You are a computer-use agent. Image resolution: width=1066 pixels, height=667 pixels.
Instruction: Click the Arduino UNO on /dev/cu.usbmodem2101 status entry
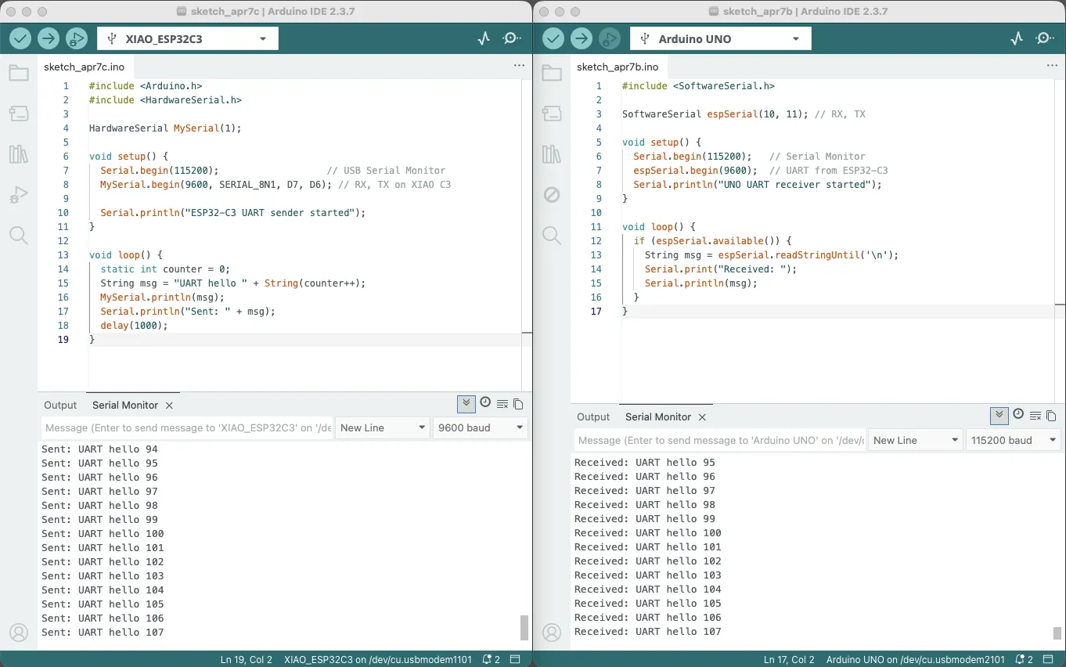pyautogui.click(x=916, y=660)
